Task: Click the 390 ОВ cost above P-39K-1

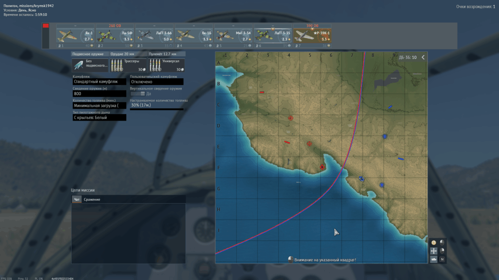Action: [x=312, y=26]
